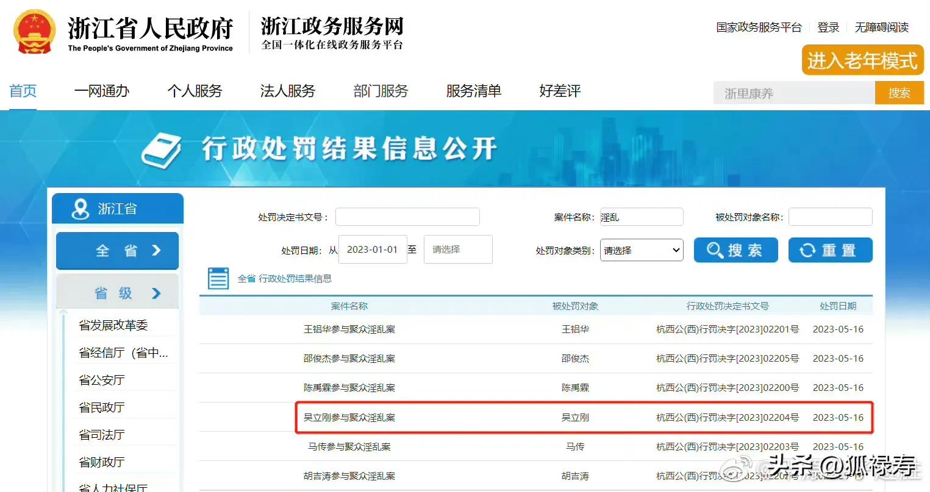Click the orange 搜索 button in the top search bar

[900, 93]
